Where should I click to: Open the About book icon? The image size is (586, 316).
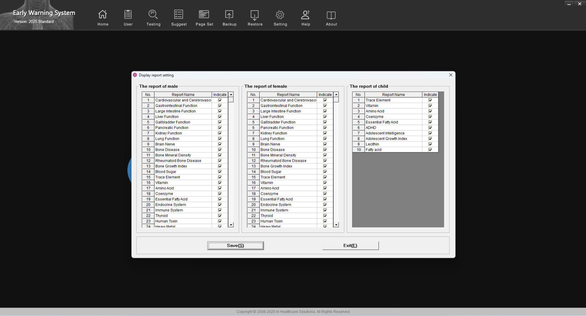coord(331,15)
